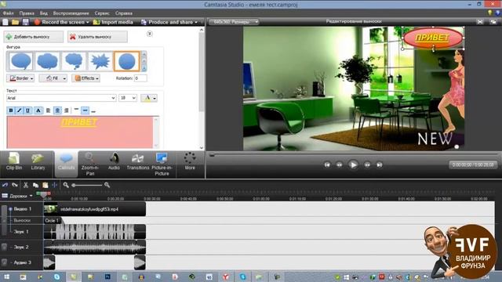Open the text color picker

pyautogui.click(x=149, y=98)
